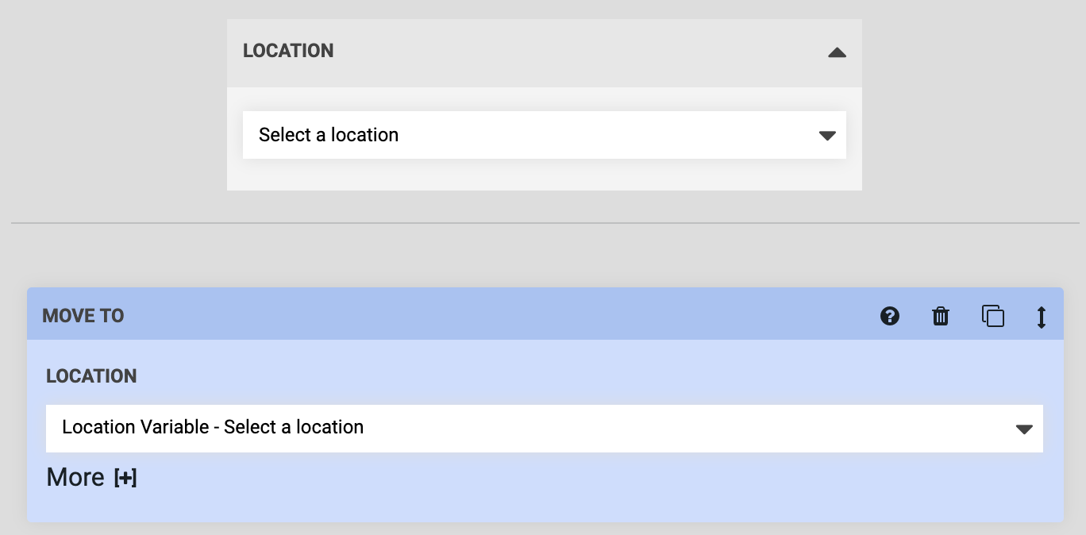The width and height of the screenshot is (1086, 535).
Task: Delete the Move To block with trash icon
Action: 940,317
